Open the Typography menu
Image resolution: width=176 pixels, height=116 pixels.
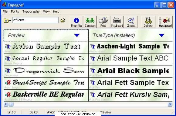pos(31,12)
